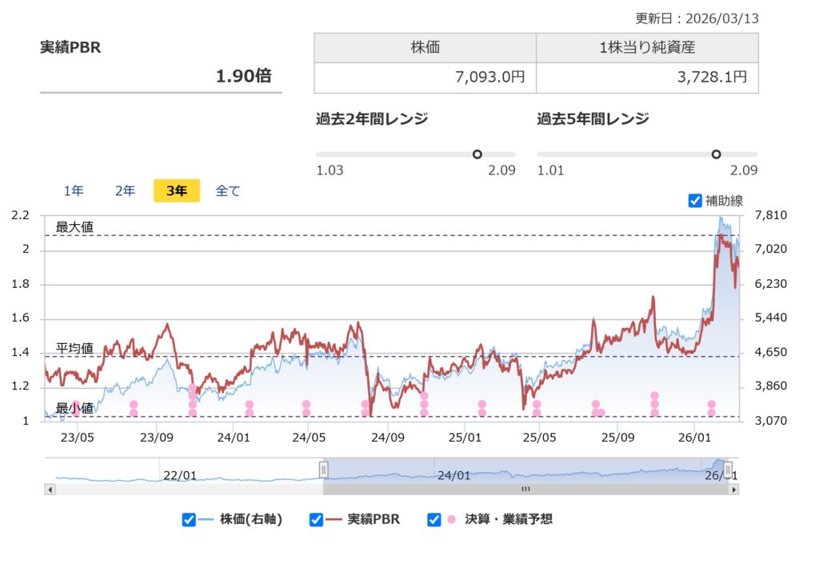
Task: Switch to the 2年 period tab
Action: point(125,191)
